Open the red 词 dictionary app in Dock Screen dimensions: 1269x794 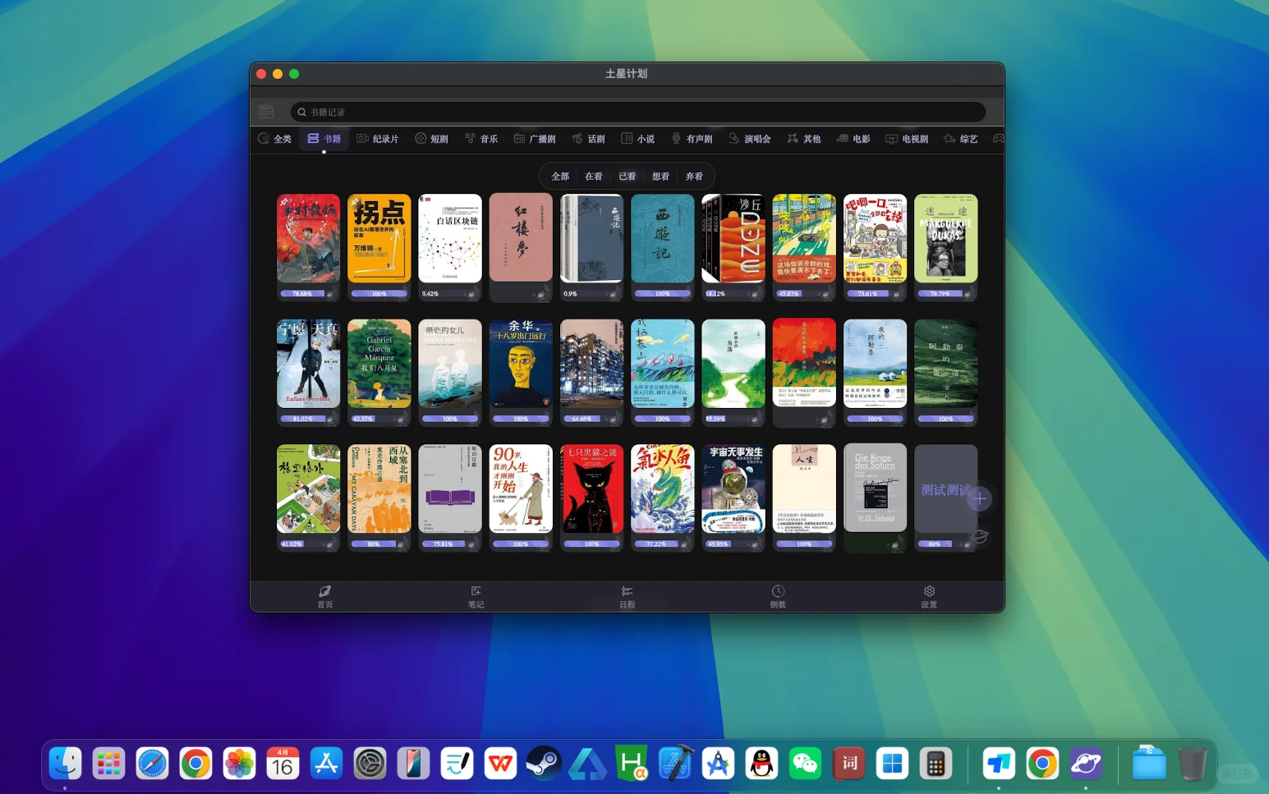tap(848, 764)
